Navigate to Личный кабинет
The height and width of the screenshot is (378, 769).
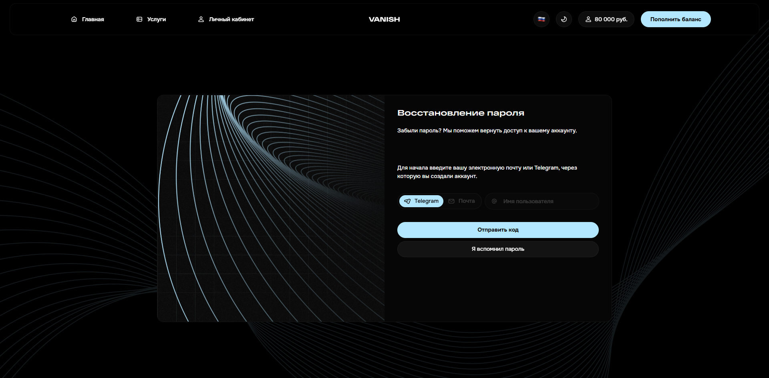(231, 19)
